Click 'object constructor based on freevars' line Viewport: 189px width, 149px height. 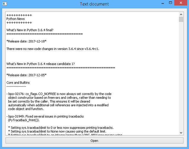click(x=59, y=98)
